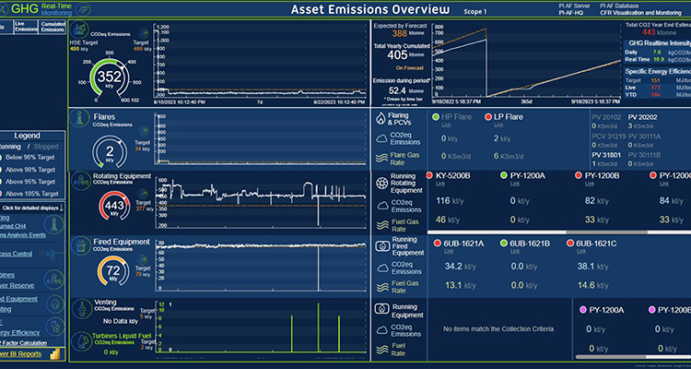Viewport: 691px width, 369px height.
Task: Click the target icon above Flares Target
Action: point(143,131)
